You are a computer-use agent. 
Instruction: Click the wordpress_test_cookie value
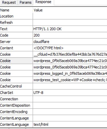[70, 80]
